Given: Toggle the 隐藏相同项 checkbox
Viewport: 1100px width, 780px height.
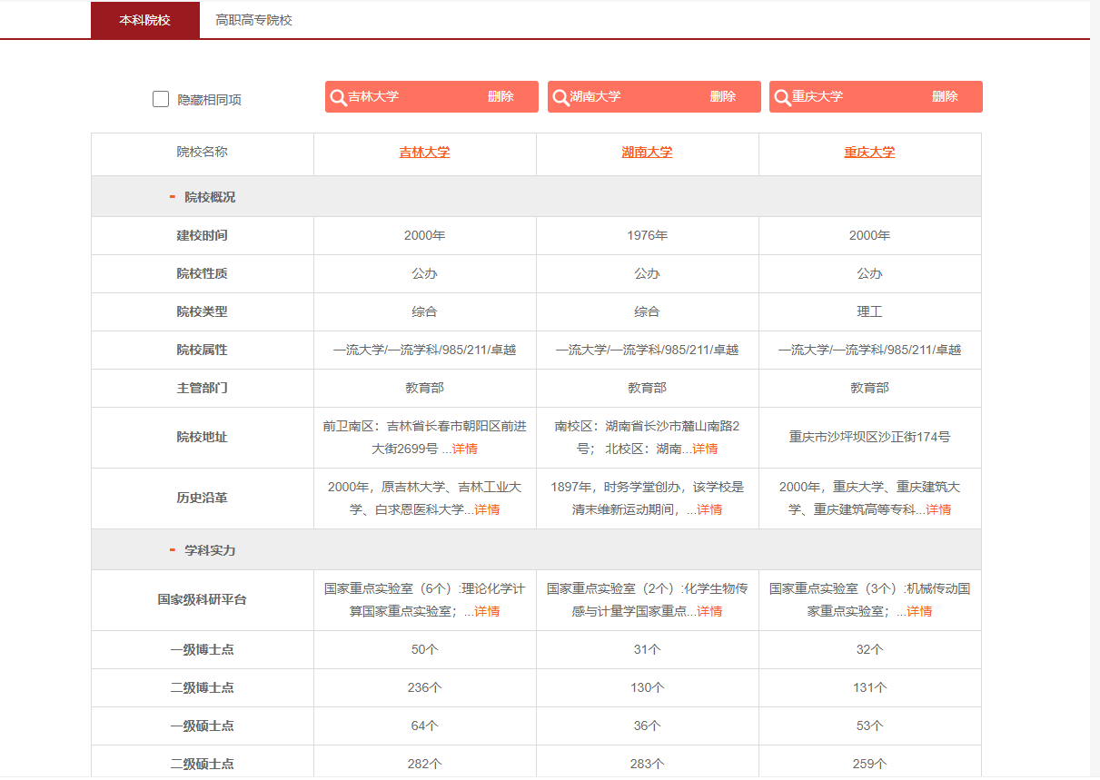Looking at the screenshot, I should point(161,99).
